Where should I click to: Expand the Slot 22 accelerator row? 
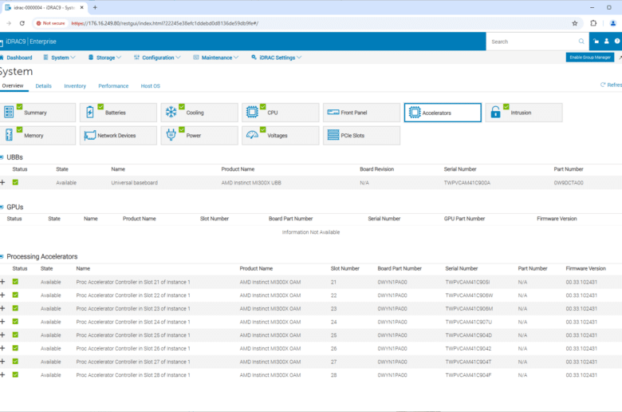click(x=2, y=295)
